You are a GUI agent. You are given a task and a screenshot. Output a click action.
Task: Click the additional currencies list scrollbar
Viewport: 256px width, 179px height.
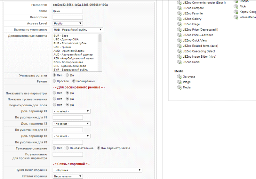click(x=100, y=38)
